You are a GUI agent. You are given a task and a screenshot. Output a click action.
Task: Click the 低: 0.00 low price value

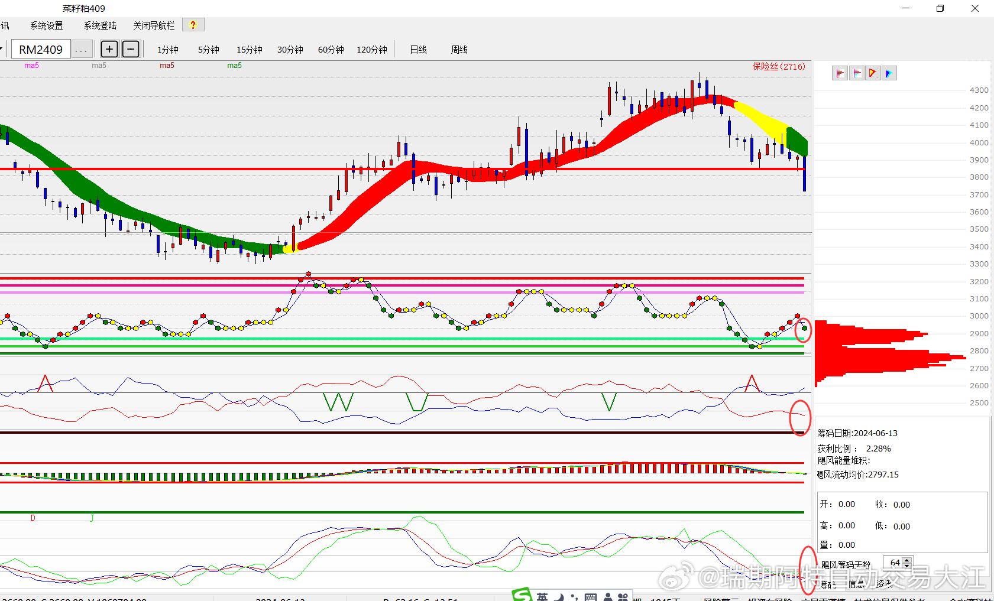click(x=902, y=527)
